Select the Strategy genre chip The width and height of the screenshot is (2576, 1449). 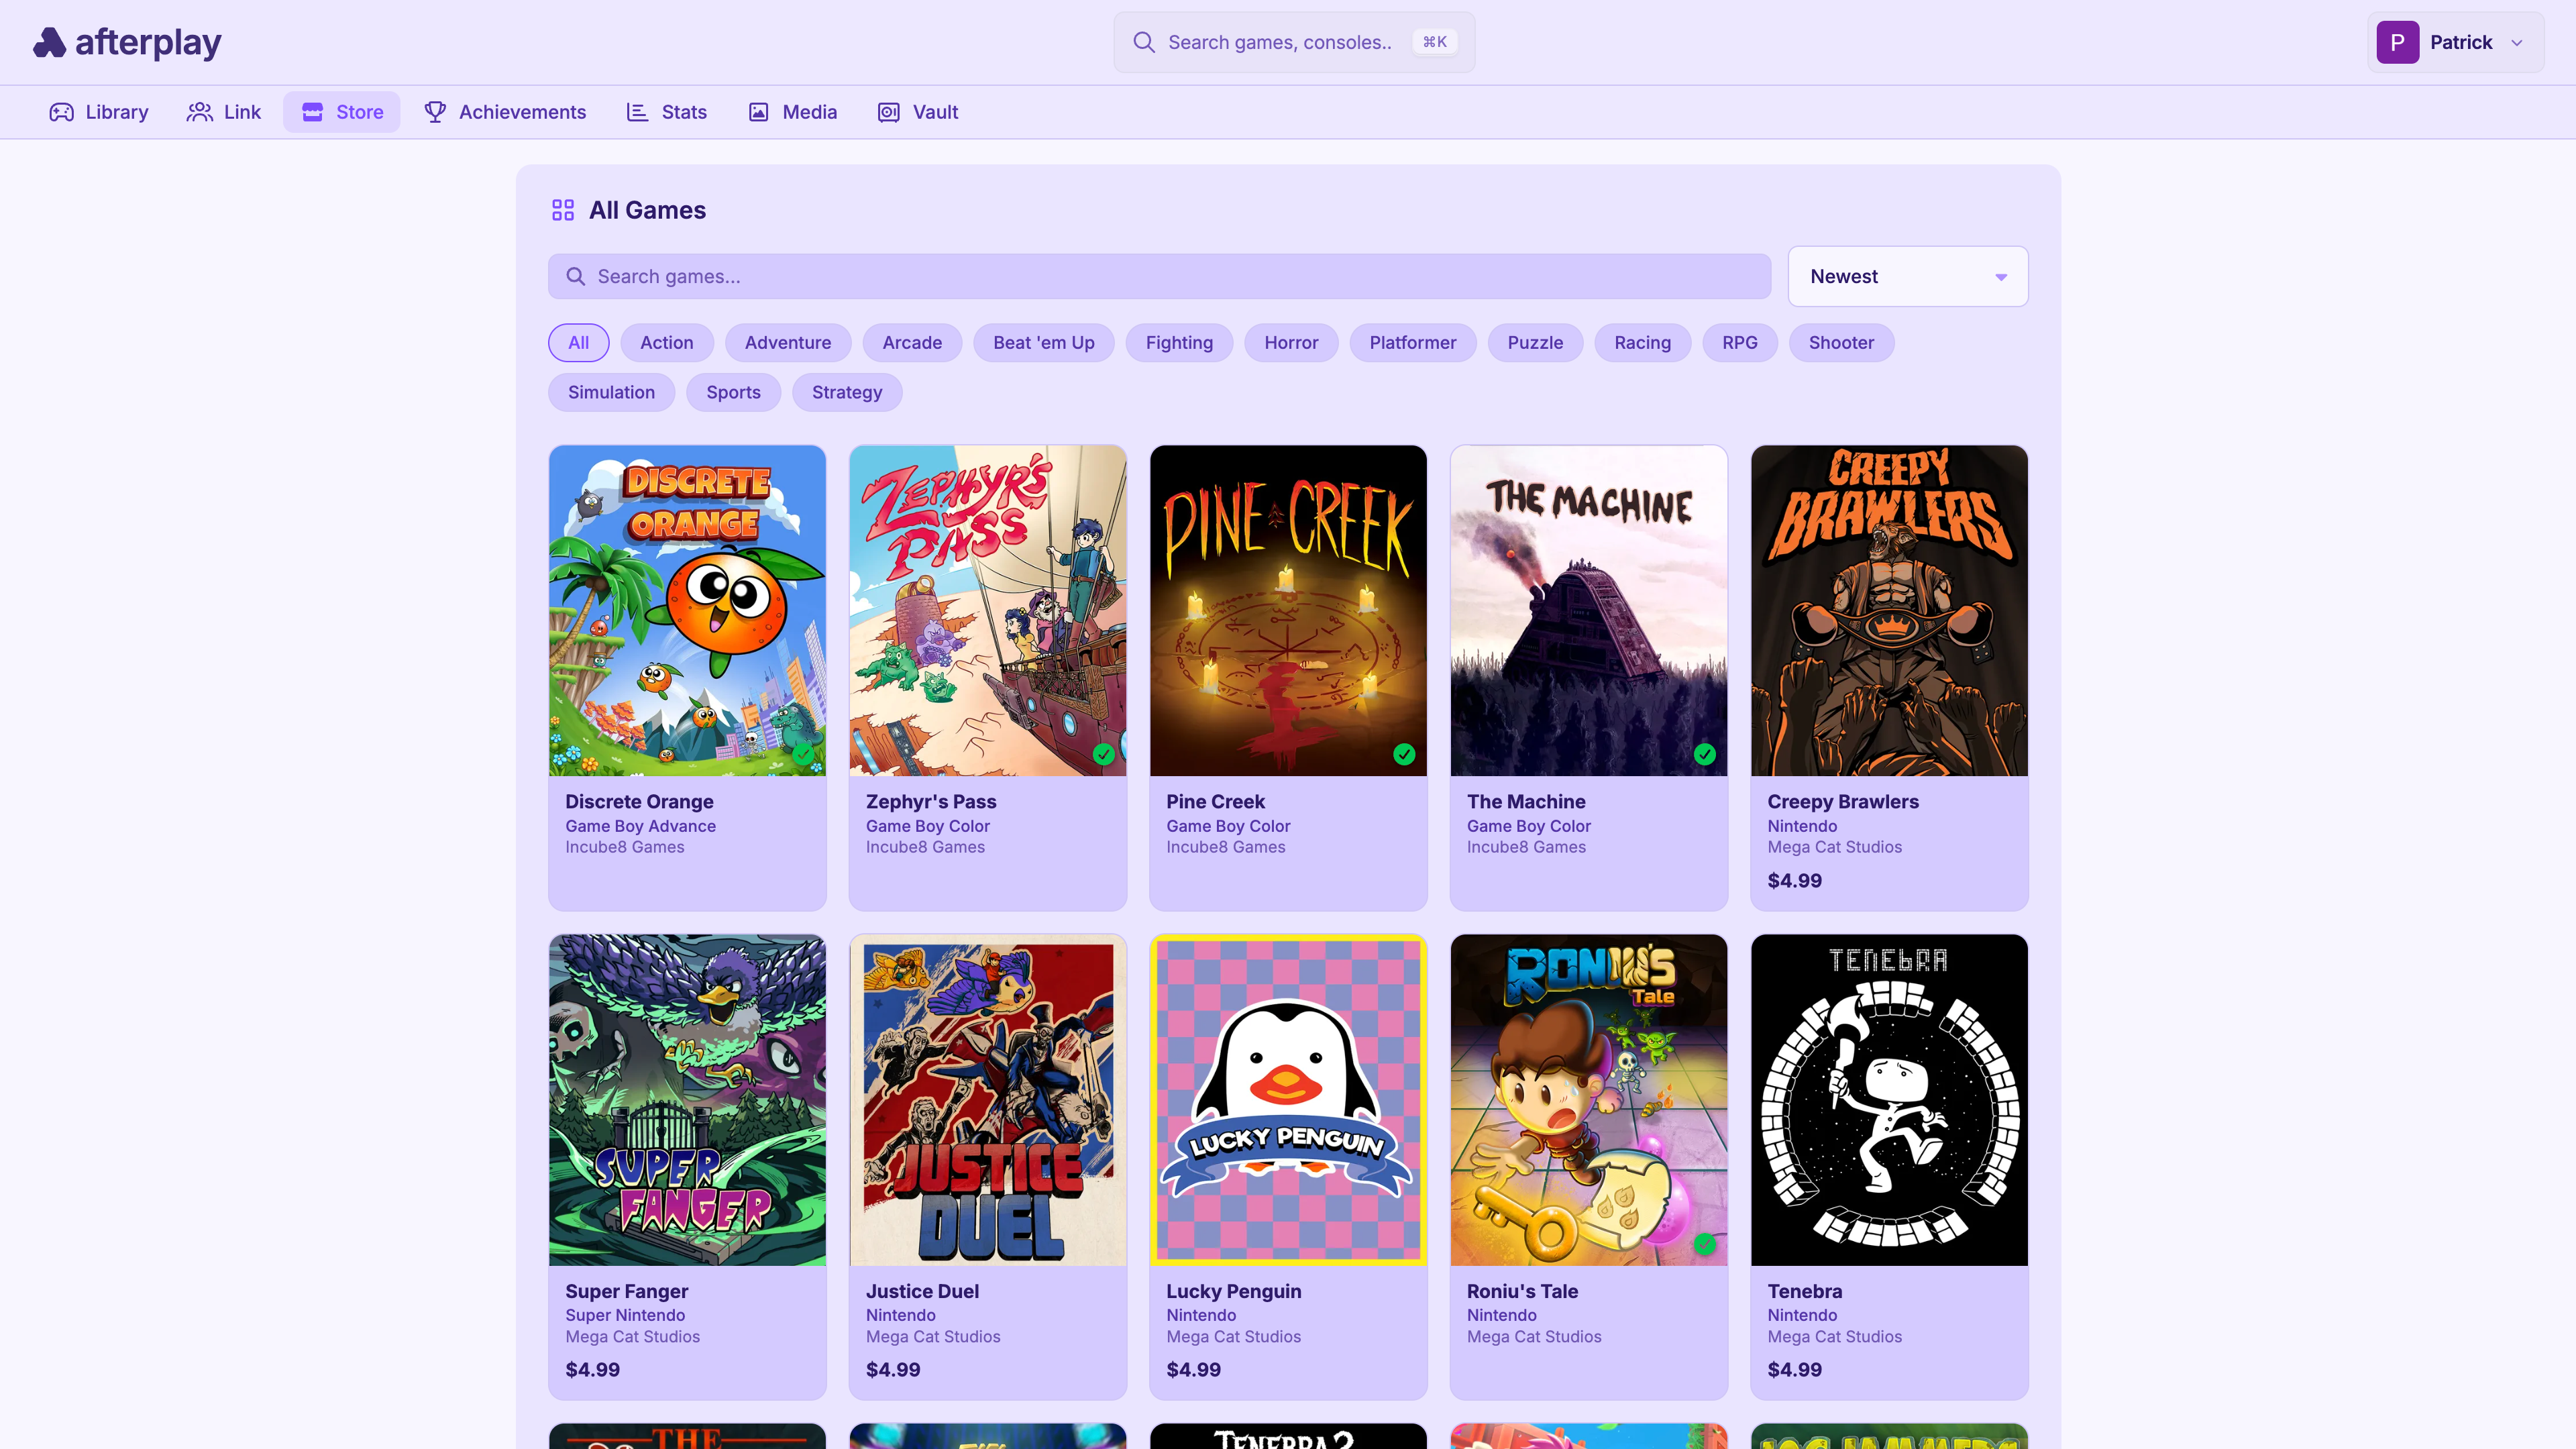(846, 393)
